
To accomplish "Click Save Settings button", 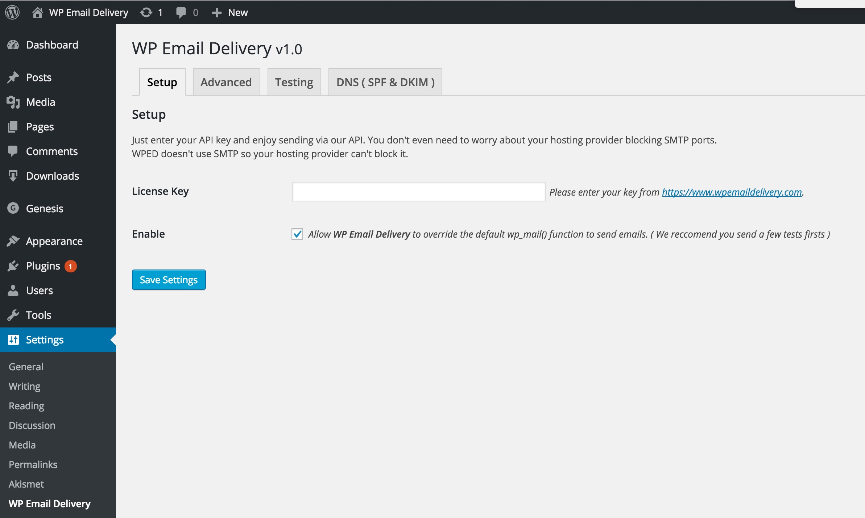I will [x=169, y=279].
